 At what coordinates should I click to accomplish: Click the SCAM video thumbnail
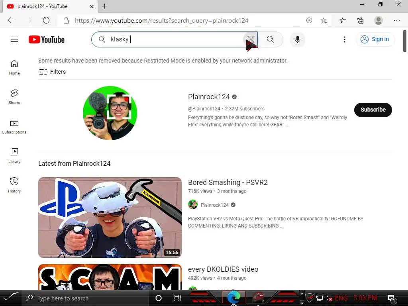click(110, 277)
